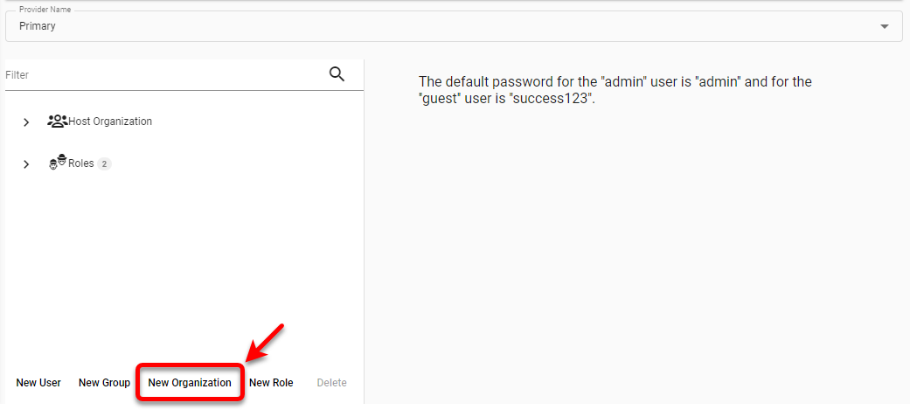Viewport: 910px width, 410px height.
Task: Click empty space below the Roles node
Action: click(175, 262)
